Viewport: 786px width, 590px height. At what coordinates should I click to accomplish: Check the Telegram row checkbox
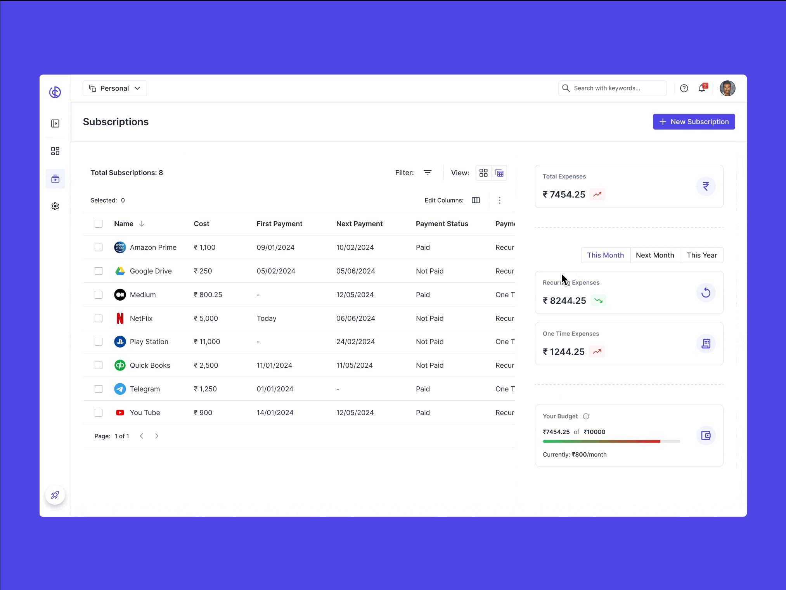99,389
